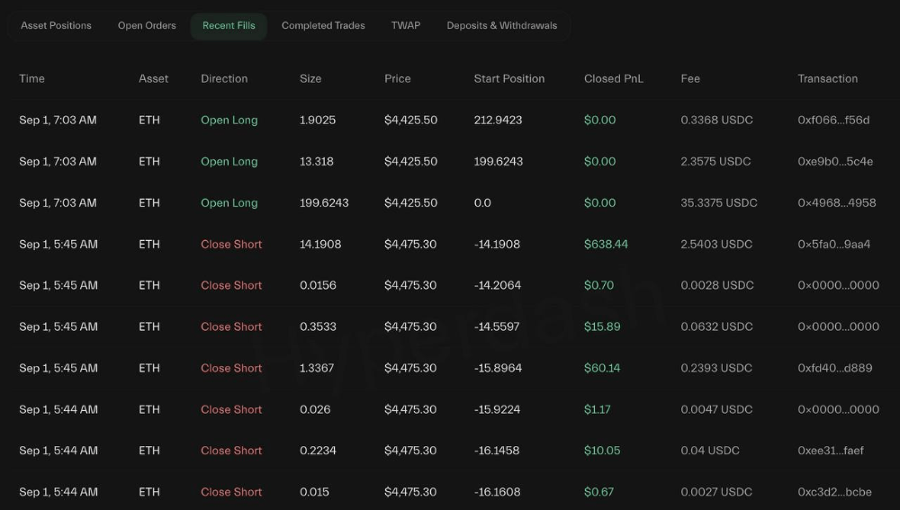Follow transaction link 0xfd40...d889

[834, 369]
